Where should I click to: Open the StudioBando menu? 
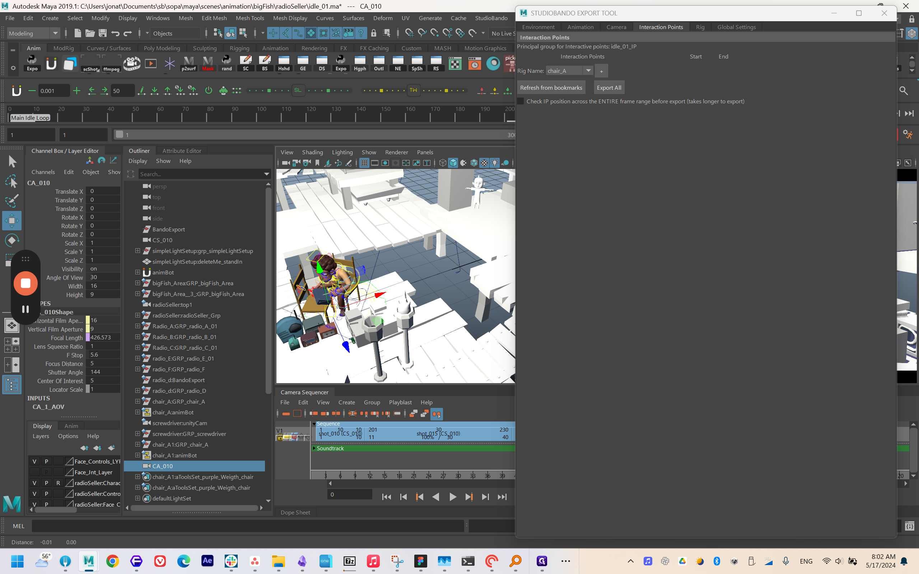click(491, 18)
